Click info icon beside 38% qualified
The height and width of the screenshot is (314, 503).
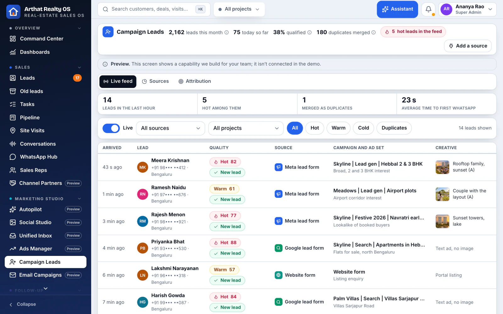tap(309, 32)
